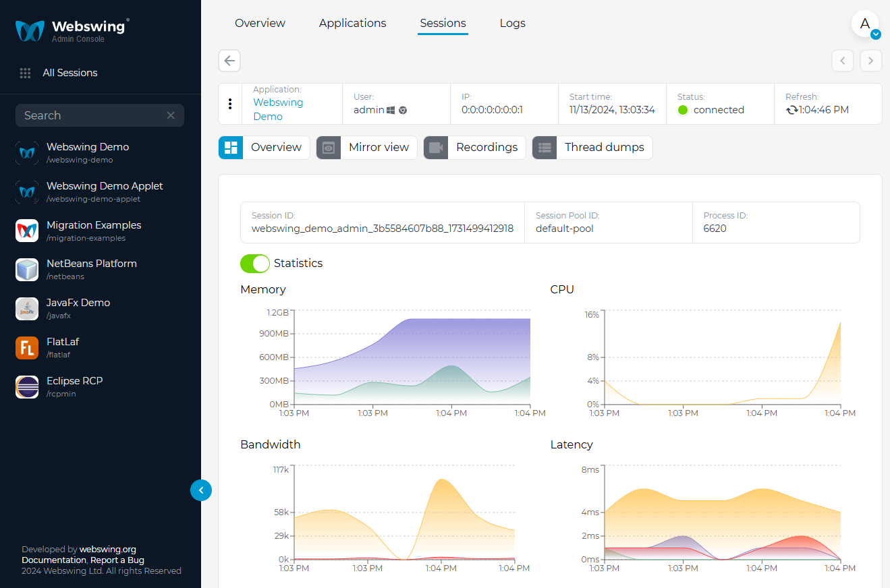The height and width of the screenshot is (588, 890).
Task: Click the refresh arrows icon
Action: 791,110
